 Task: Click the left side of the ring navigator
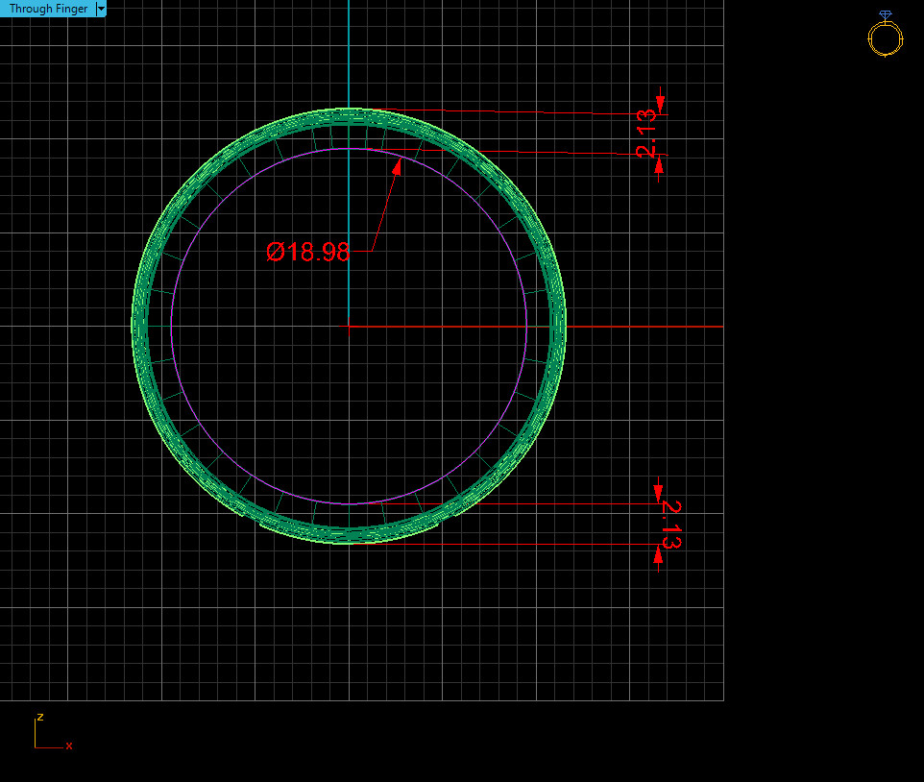tap(869, 37)
